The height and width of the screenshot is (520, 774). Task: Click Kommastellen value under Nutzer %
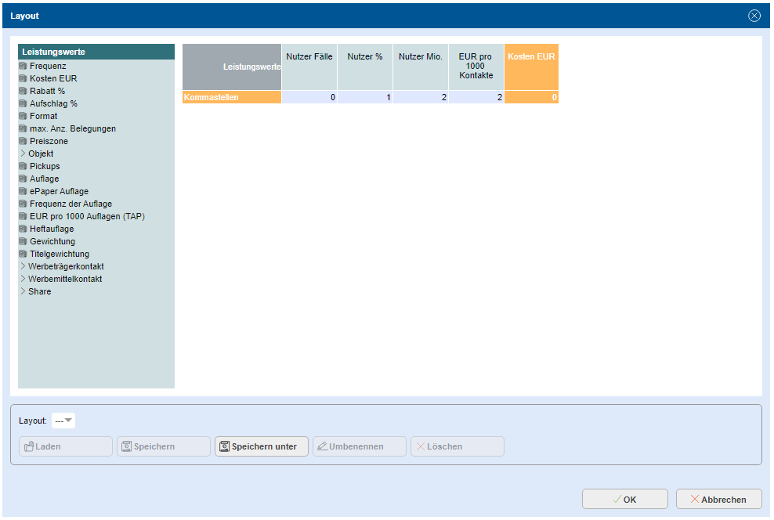(x=365, y=98)
